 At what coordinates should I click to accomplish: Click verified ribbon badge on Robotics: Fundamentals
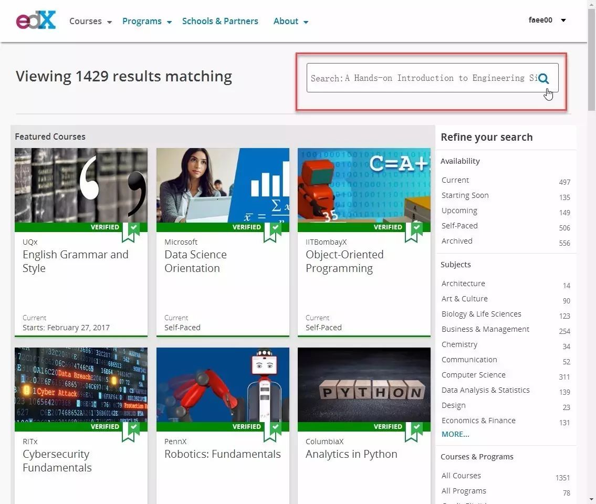click(271, 431)
